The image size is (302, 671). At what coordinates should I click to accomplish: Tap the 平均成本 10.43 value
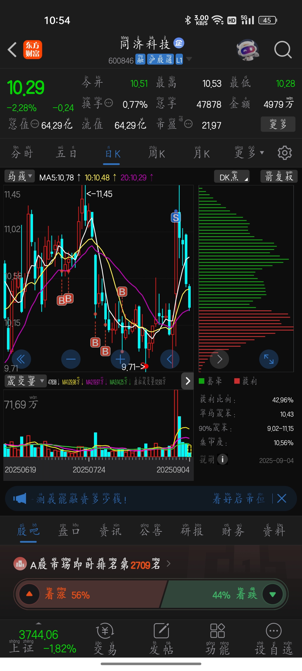click(x=287, y=414)
